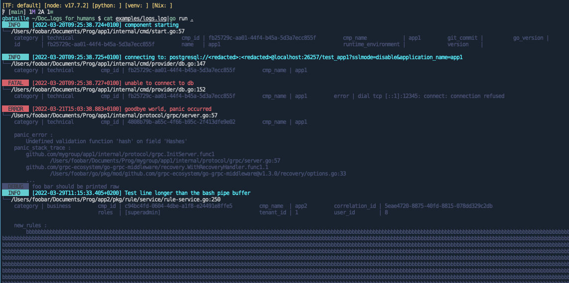
Task: Click the FATAL level badge
Action: (15, 83)
